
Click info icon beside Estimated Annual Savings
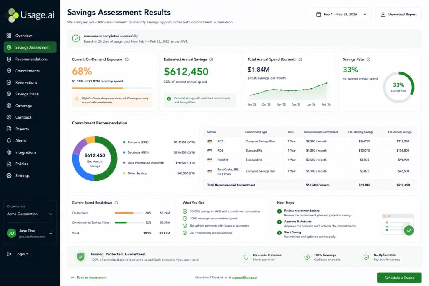coord(211,59)
